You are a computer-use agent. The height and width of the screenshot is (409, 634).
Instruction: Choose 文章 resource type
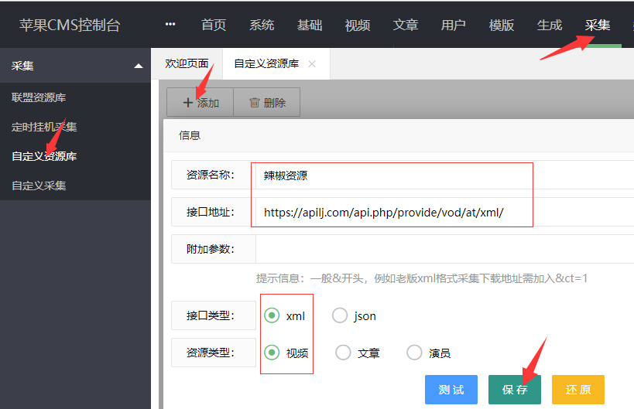click(x=343, y=353)
